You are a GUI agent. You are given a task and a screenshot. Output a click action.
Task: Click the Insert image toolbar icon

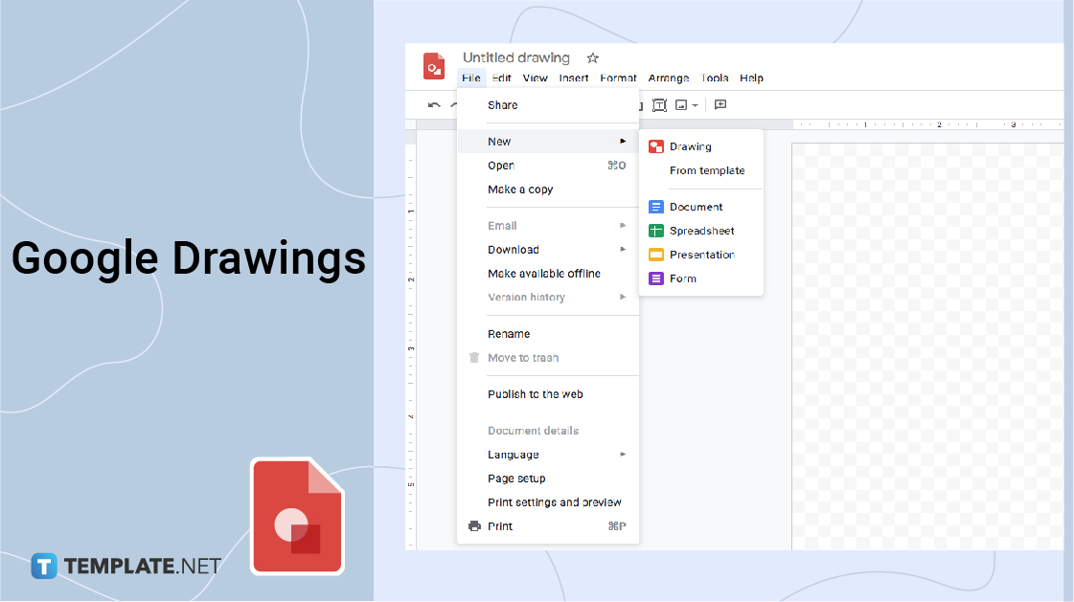(681, 105)
